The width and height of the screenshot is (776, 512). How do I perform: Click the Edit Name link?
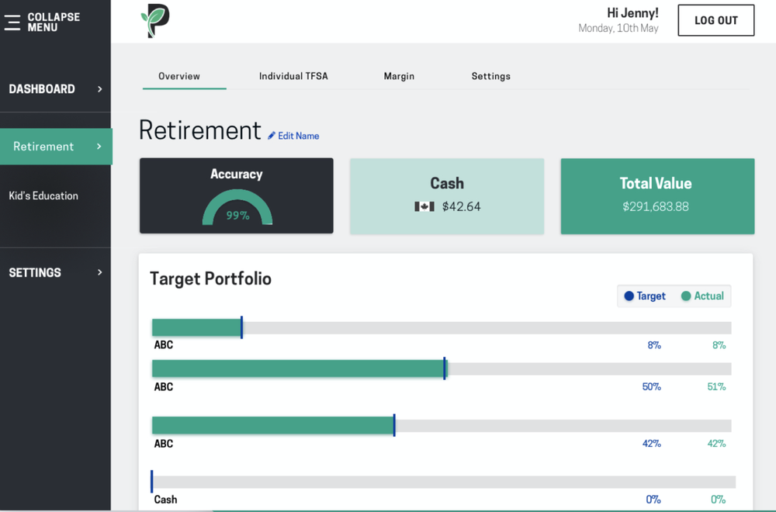(x=297, y=136)
